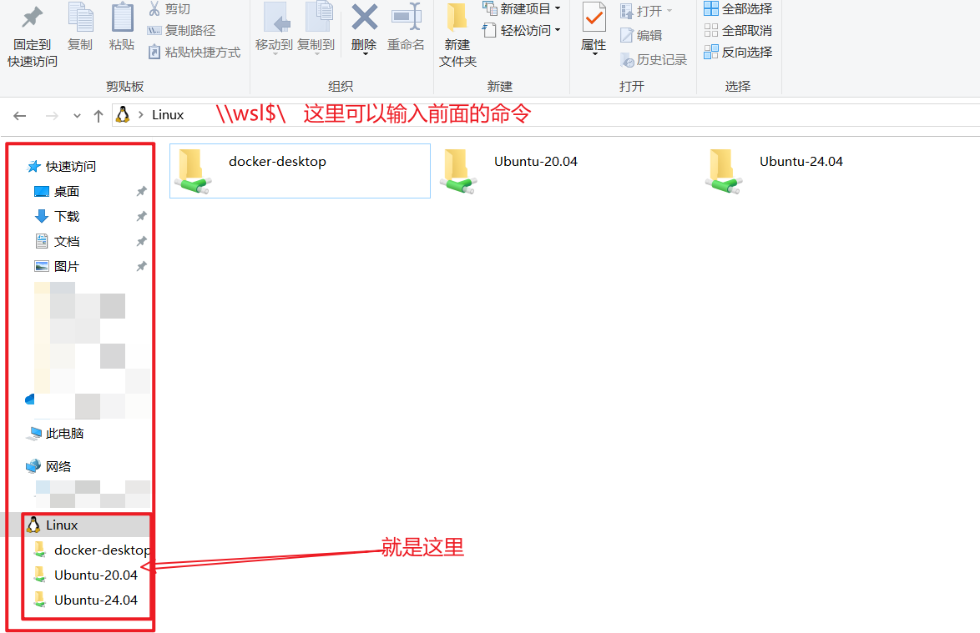Select Cut (剪切) scissors command
980x633 pixels.
(169, 9)
